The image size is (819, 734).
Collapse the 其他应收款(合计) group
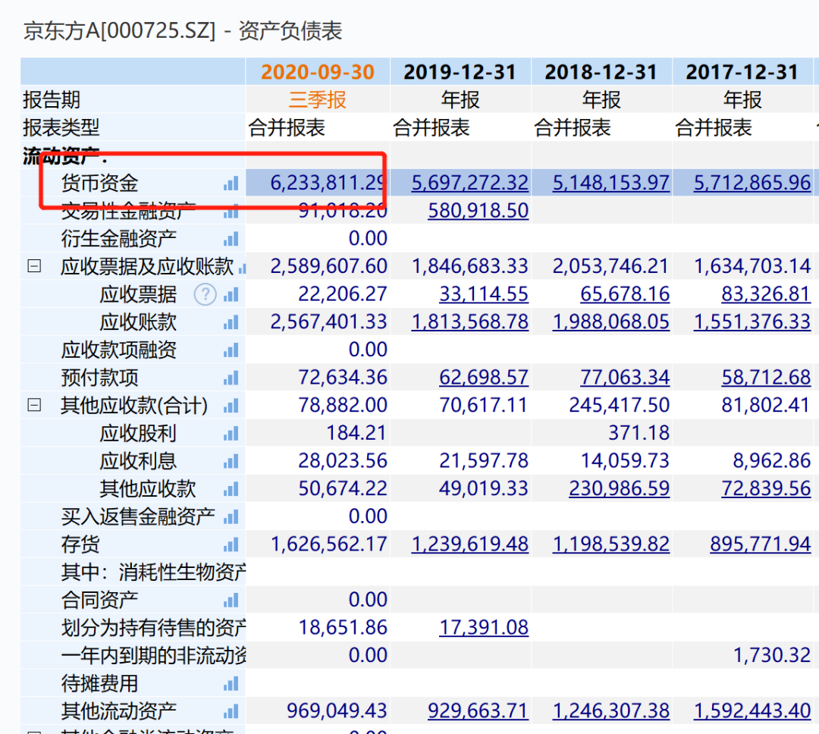pyautogui.click(x=34, y=406)
